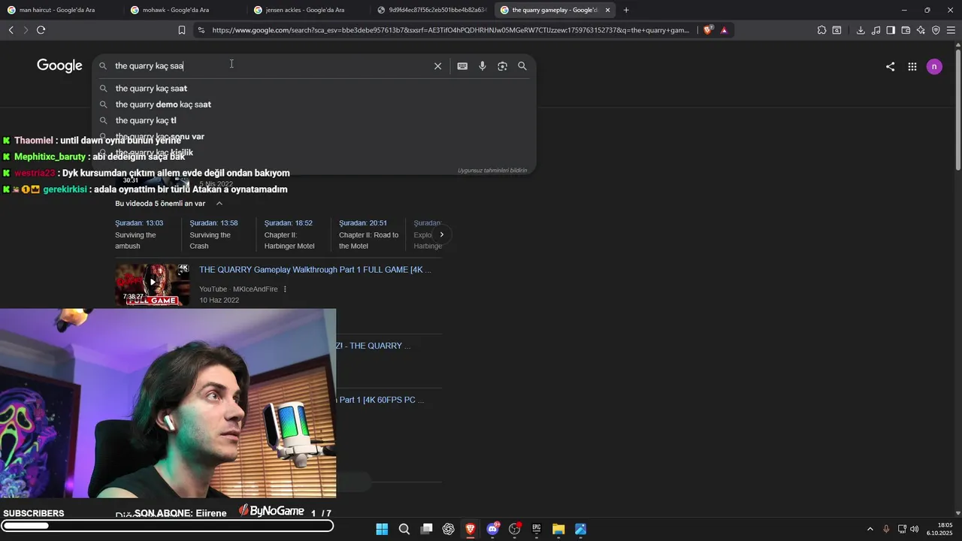Screen dimensions: 962x541
Task: Open the Windows Start menu
Action: point(382,529)
